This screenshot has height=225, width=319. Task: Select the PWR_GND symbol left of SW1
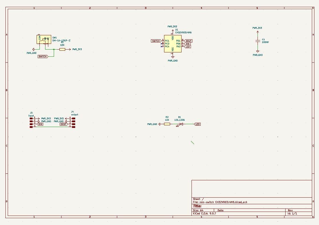(x=33, y=49)
